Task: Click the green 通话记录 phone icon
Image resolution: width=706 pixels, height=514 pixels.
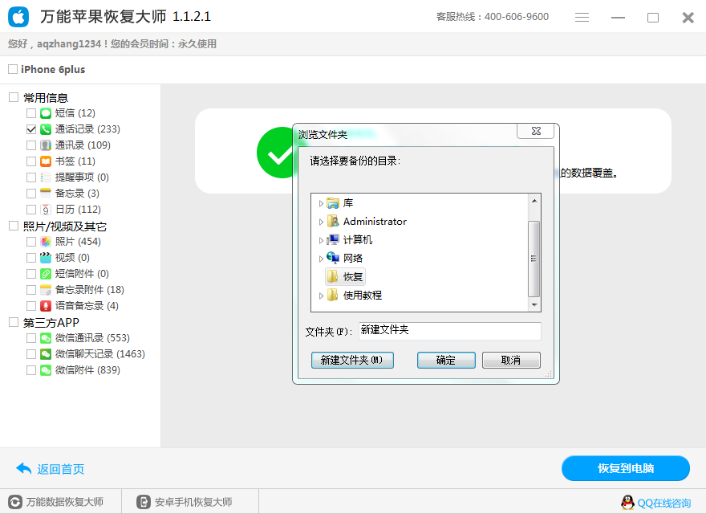Action: click(x=44, y=128)
